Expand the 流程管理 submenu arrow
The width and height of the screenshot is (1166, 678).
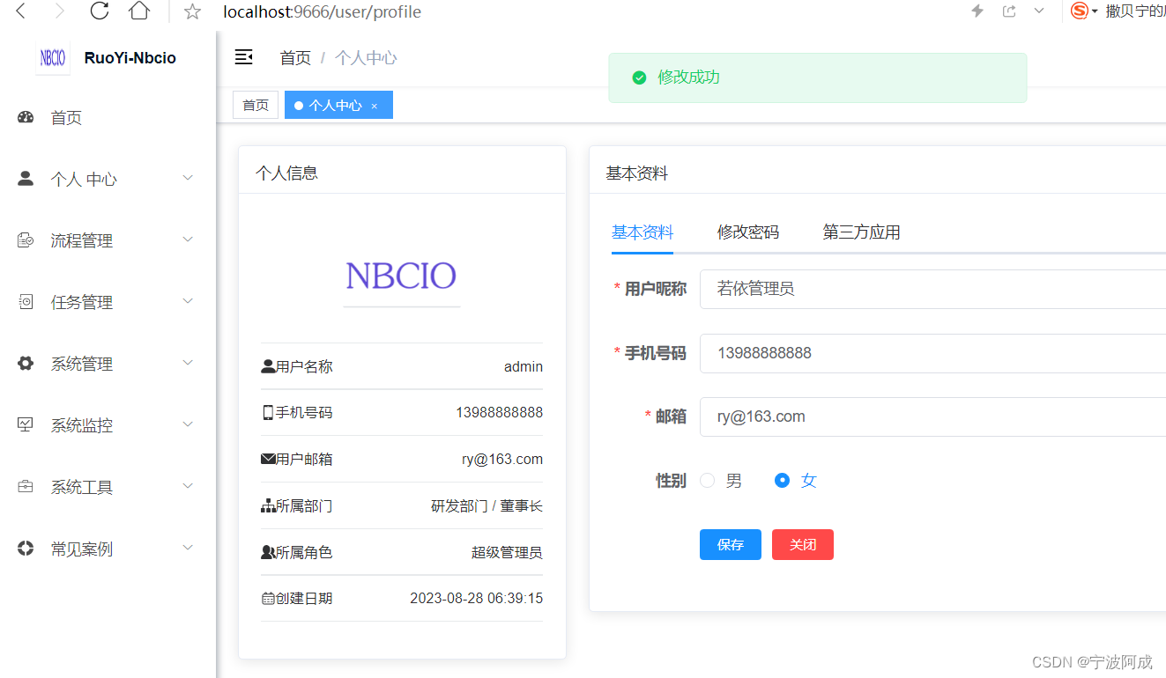[x=188, y=240]
